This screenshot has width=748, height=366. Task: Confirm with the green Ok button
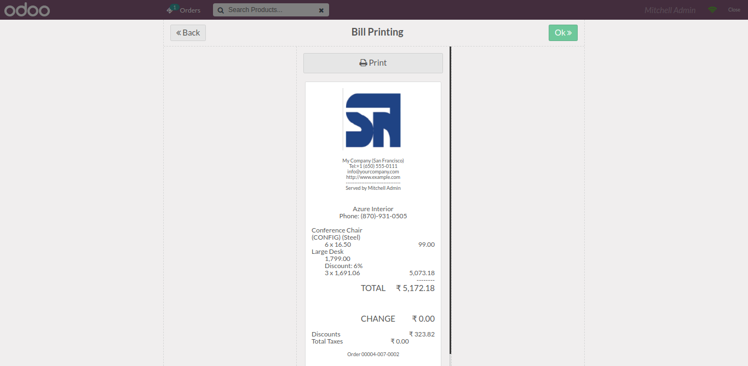563,33
